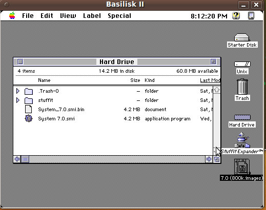Close the Basilisk II emulator window
Viewport: 266px width, 210px height.
point(256,5)
